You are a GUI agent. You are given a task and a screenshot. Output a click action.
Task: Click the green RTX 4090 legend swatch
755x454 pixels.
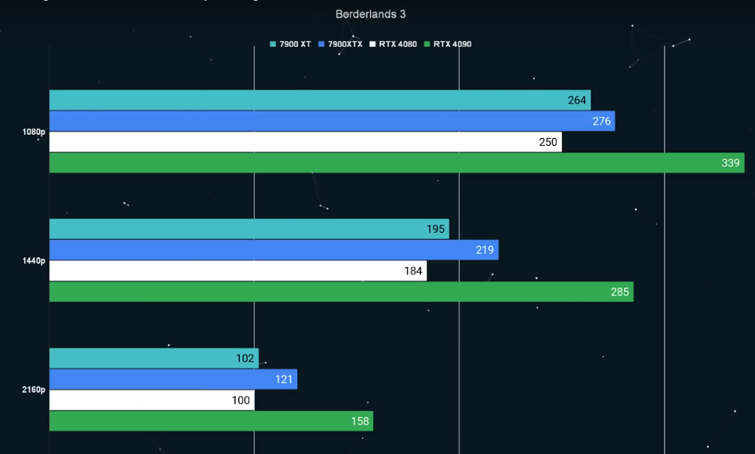pyautogui.click(x=427, y=44)
